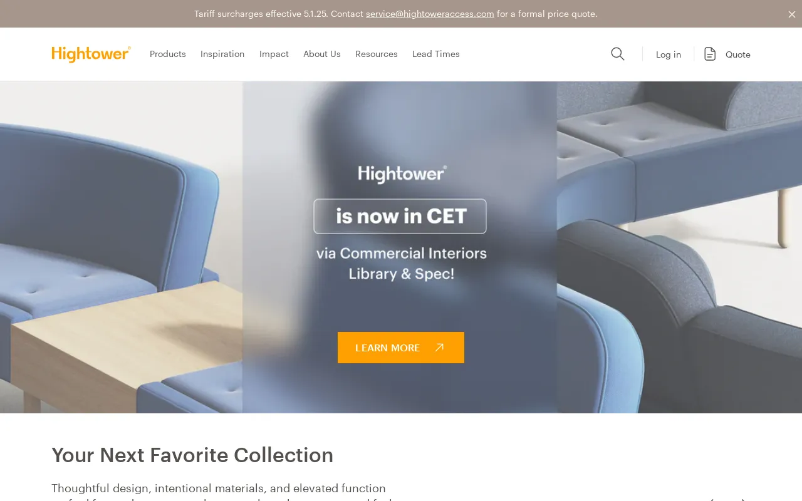Image resolution: width=802 pixels, height=501 pixels.
Task: Click the arrow icon in Learn More
Action: [x=439, y=348]
